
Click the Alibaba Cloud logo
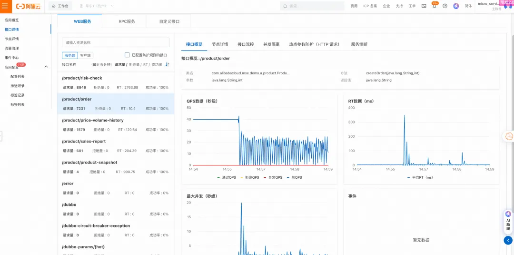(29, 6)
